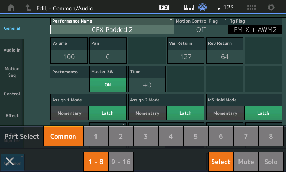Adjust the Volume value 100
This screenshot has height=172, width=286.
tap(69, 57)
